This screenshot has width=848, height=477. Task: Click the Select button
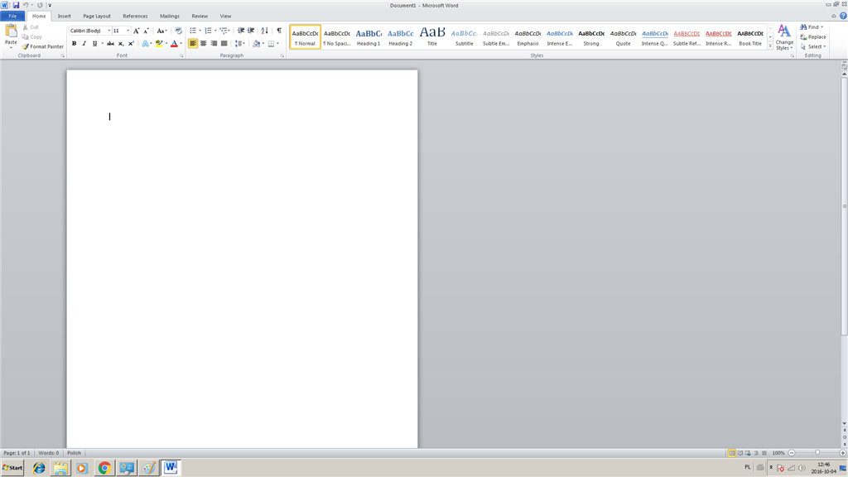tap(813, 46)
